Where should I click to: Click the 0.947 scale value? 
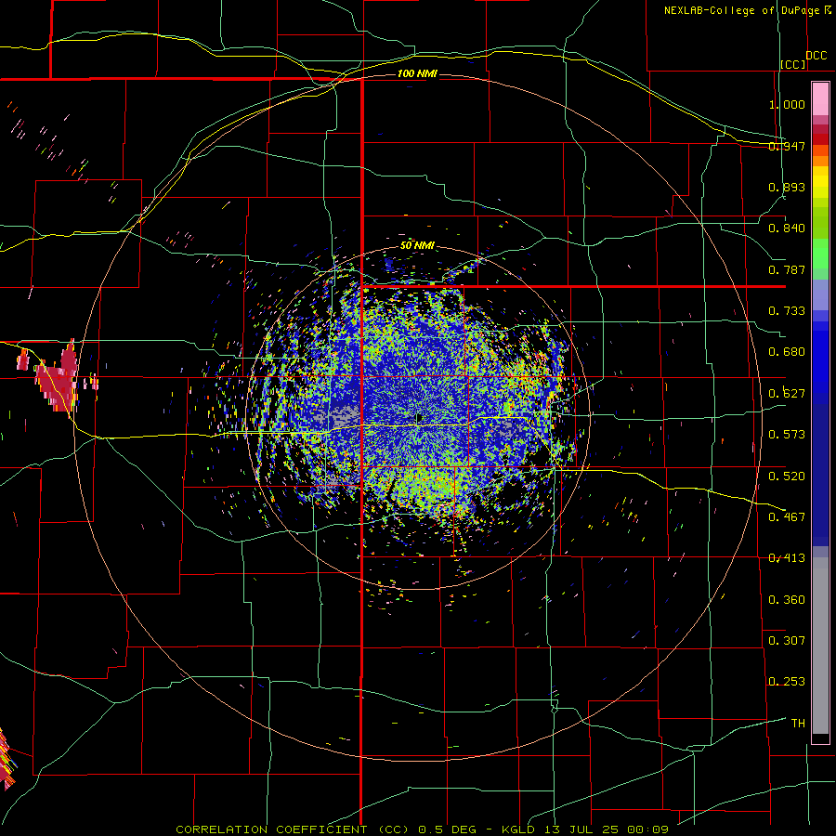tap(787, 146)
